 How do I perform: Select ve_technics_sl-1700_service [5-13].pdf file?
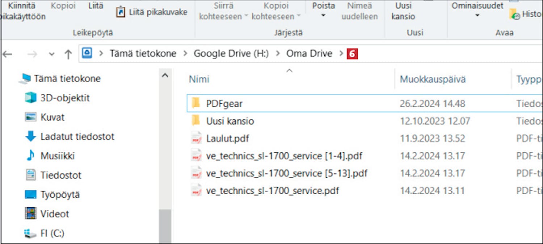(286, 173)
